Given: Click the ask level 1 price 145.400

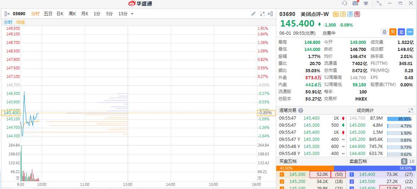Looking at the screenshot, I should pyautogui.click(x=367, y=174).
